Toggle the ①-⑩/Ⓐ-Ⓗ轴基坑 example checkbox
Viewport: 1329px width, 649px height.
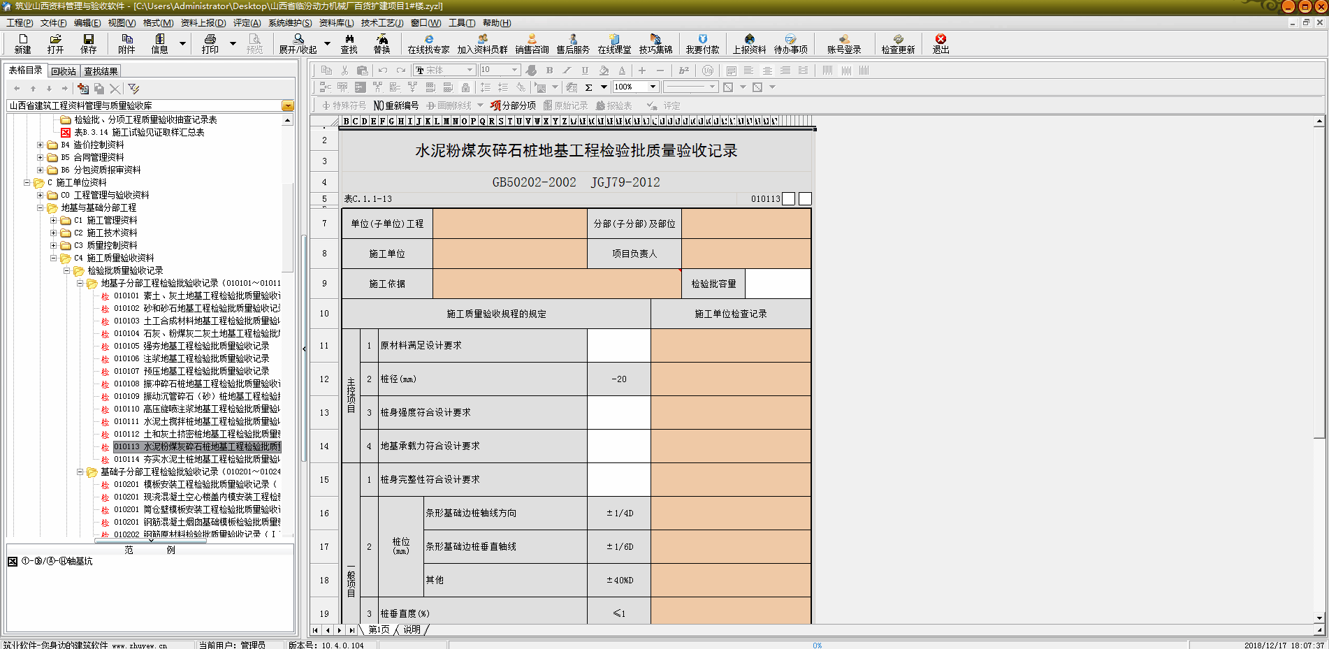[x=13, y=562]
